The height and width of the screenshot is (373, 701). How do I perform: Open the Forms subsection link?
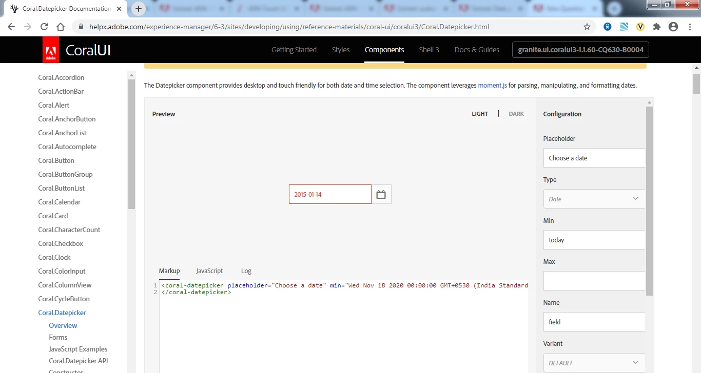pyautogui.click(x=58, y=337)
